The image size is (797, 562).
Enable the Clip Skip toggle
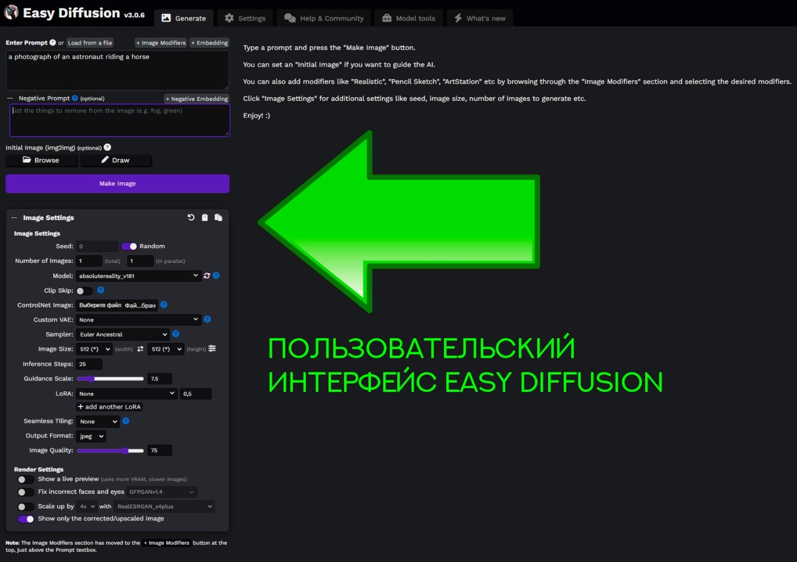click(84, 291)
